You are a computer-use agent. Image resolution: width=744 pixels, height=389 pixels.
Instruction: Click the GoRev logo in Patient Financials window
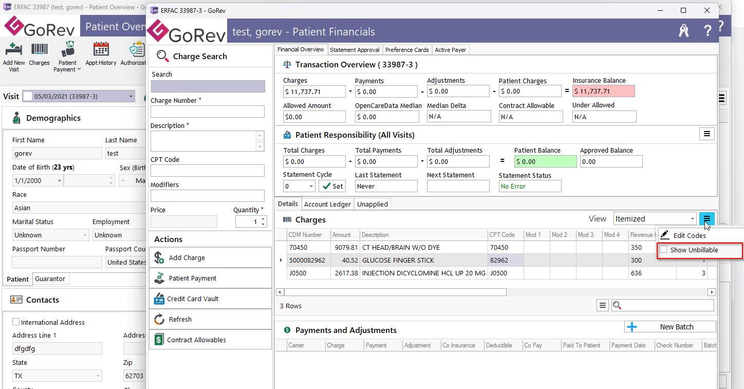pyautogui.click(x=187, y=32)
